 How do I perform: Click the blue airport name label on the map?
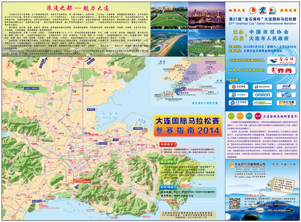click(x=32, y=88)
